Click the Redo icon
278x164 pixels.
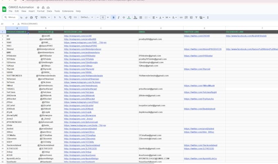tap(26, 17)
